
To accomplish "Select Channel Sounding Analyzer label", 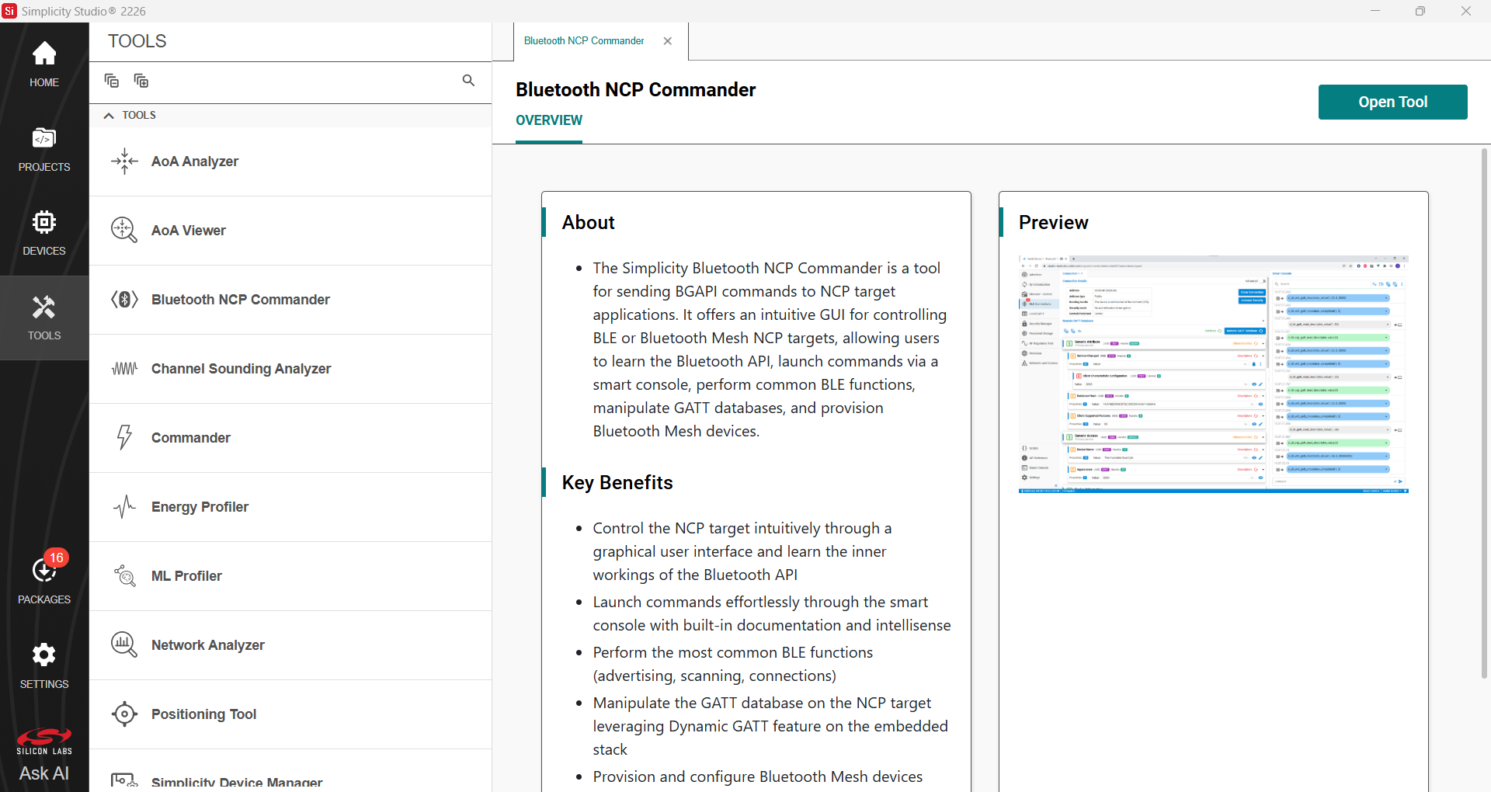I will [x=241, y=369].
